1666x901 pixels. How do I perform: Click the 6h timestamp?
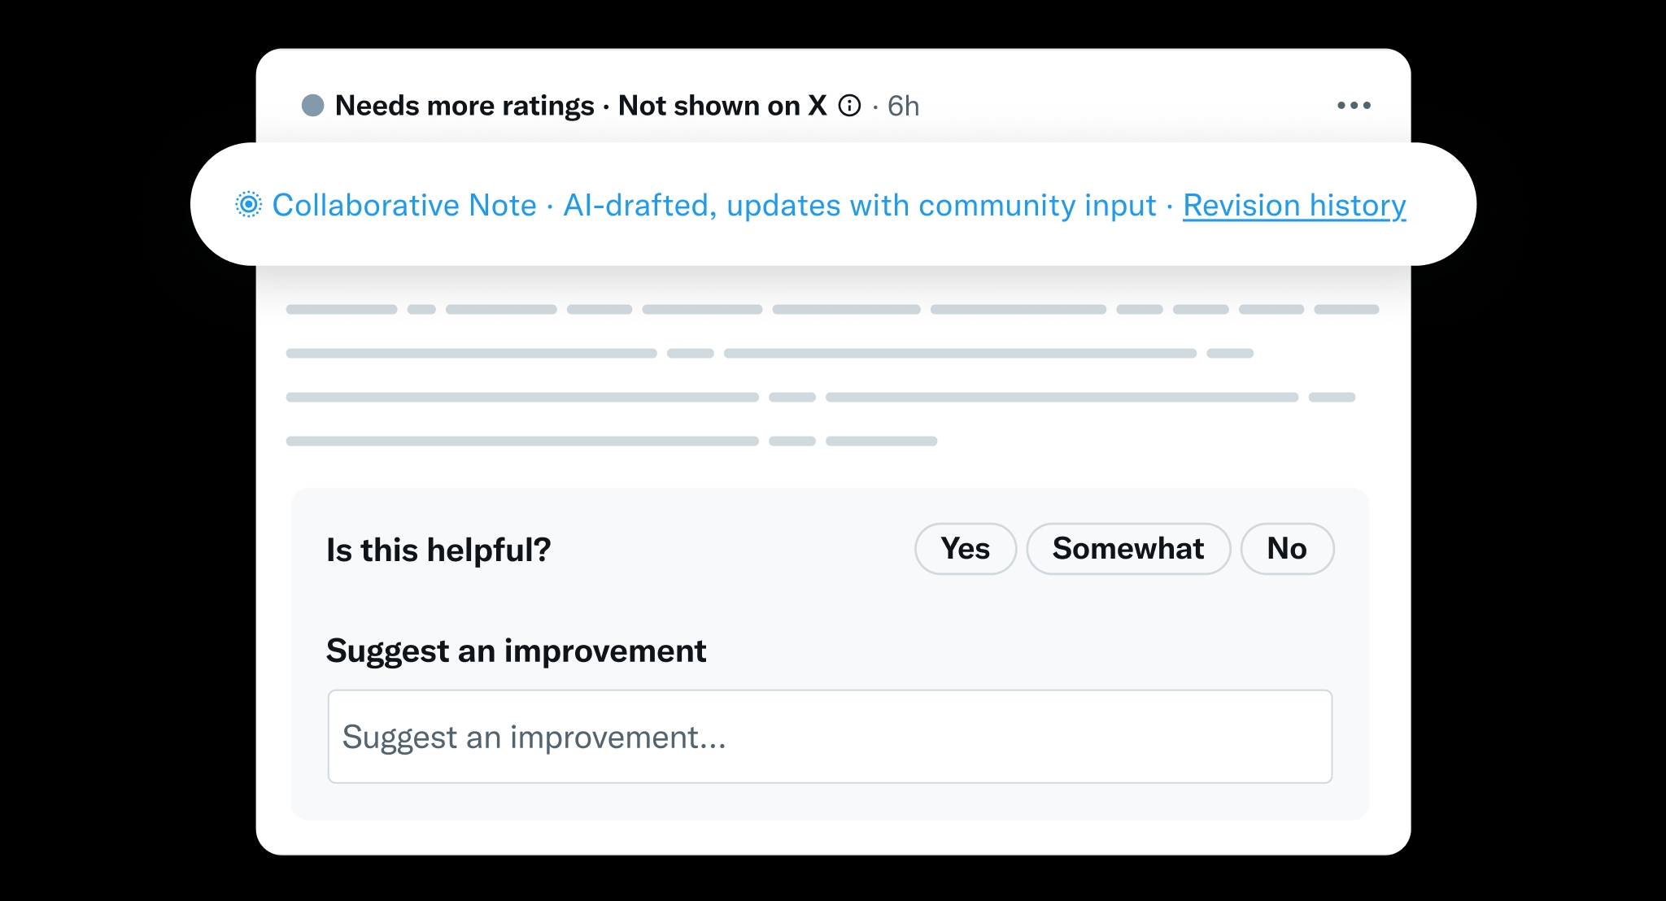pyautogui.click(x=903, y=106)
